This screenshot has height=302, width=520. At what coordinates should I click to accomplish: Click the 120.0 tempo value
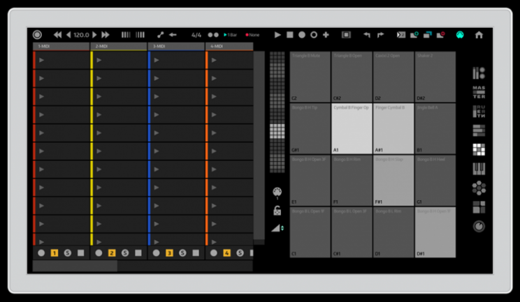click(x=81, y=35)
